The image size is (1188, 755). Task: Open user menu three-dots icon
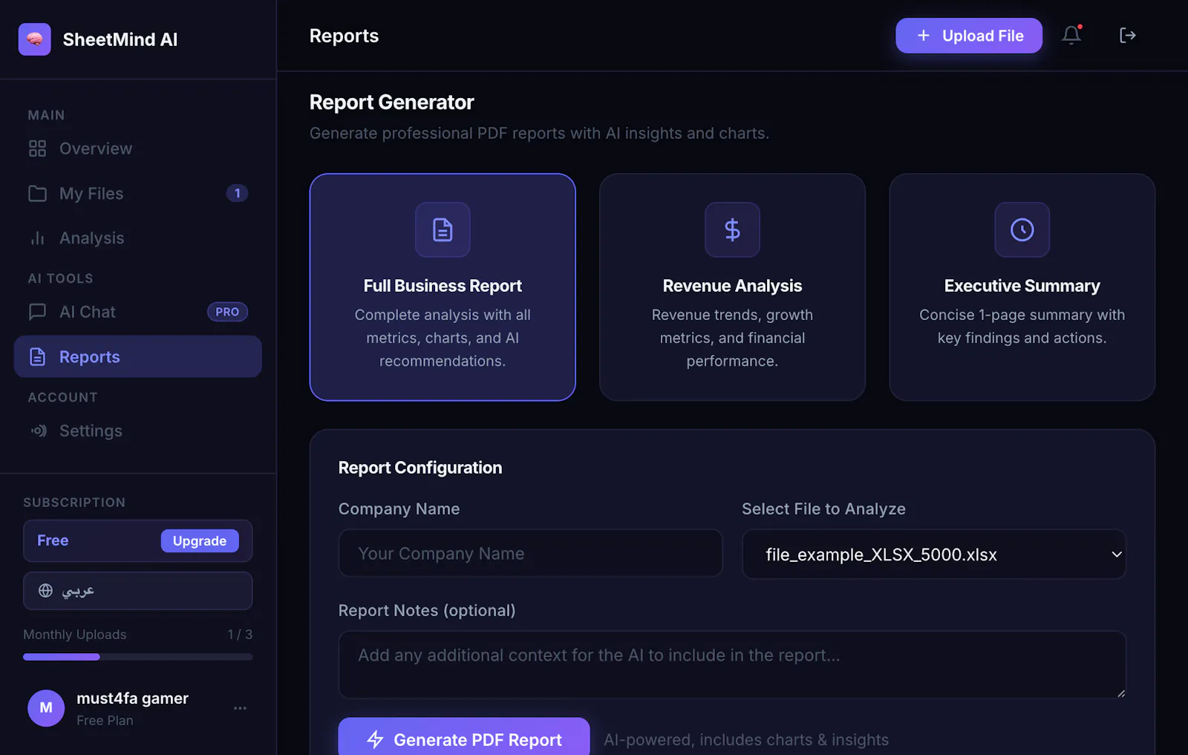coord(240,708)
